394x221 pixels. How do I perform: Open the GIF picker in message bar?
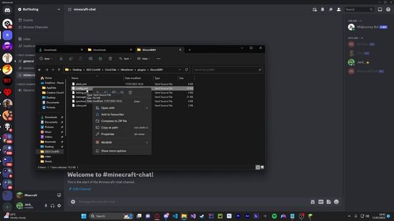pos(321,202)
